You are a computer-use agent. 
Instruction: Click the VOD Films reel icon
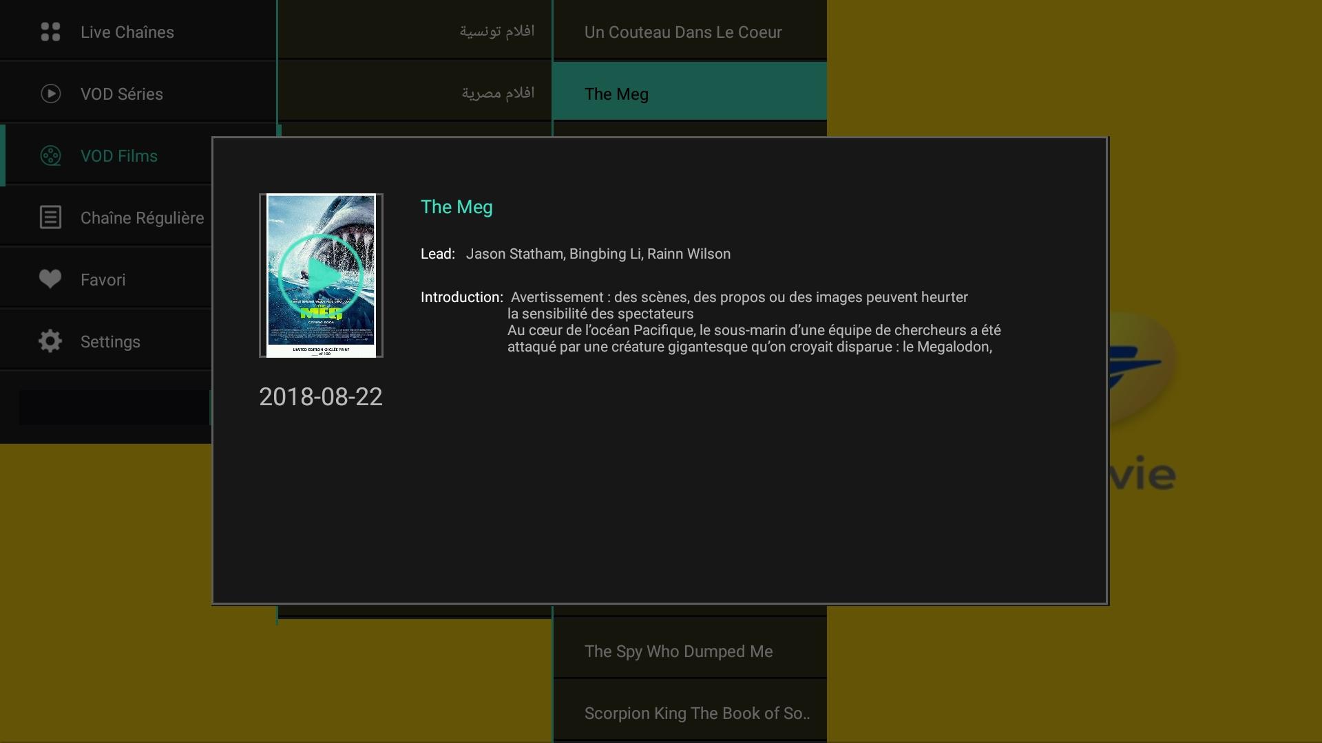pos(50,155)
